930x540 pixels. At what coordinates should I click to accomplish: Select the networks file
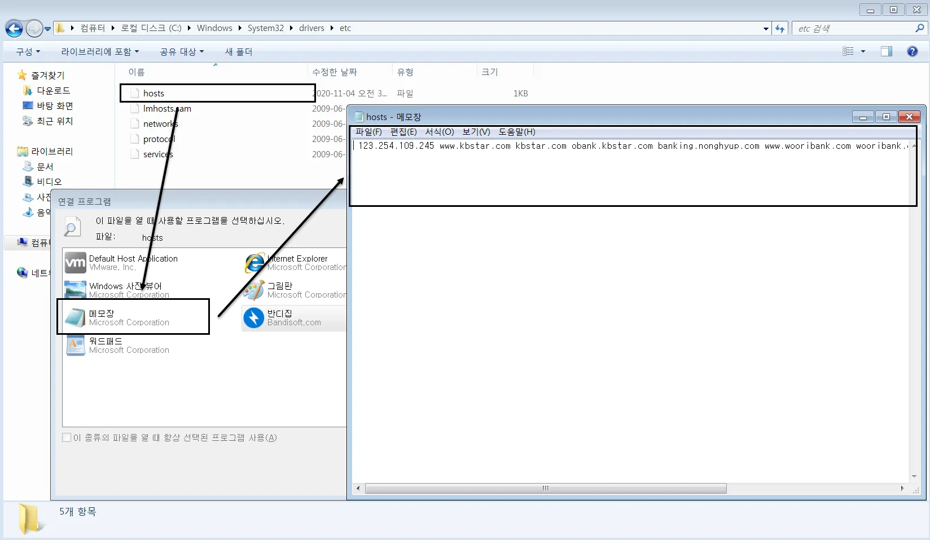click(160, 123)
